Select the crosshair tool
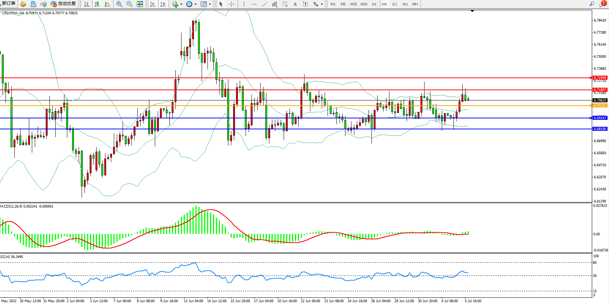The height and width of the screenshot is (304, 609). 231,4
